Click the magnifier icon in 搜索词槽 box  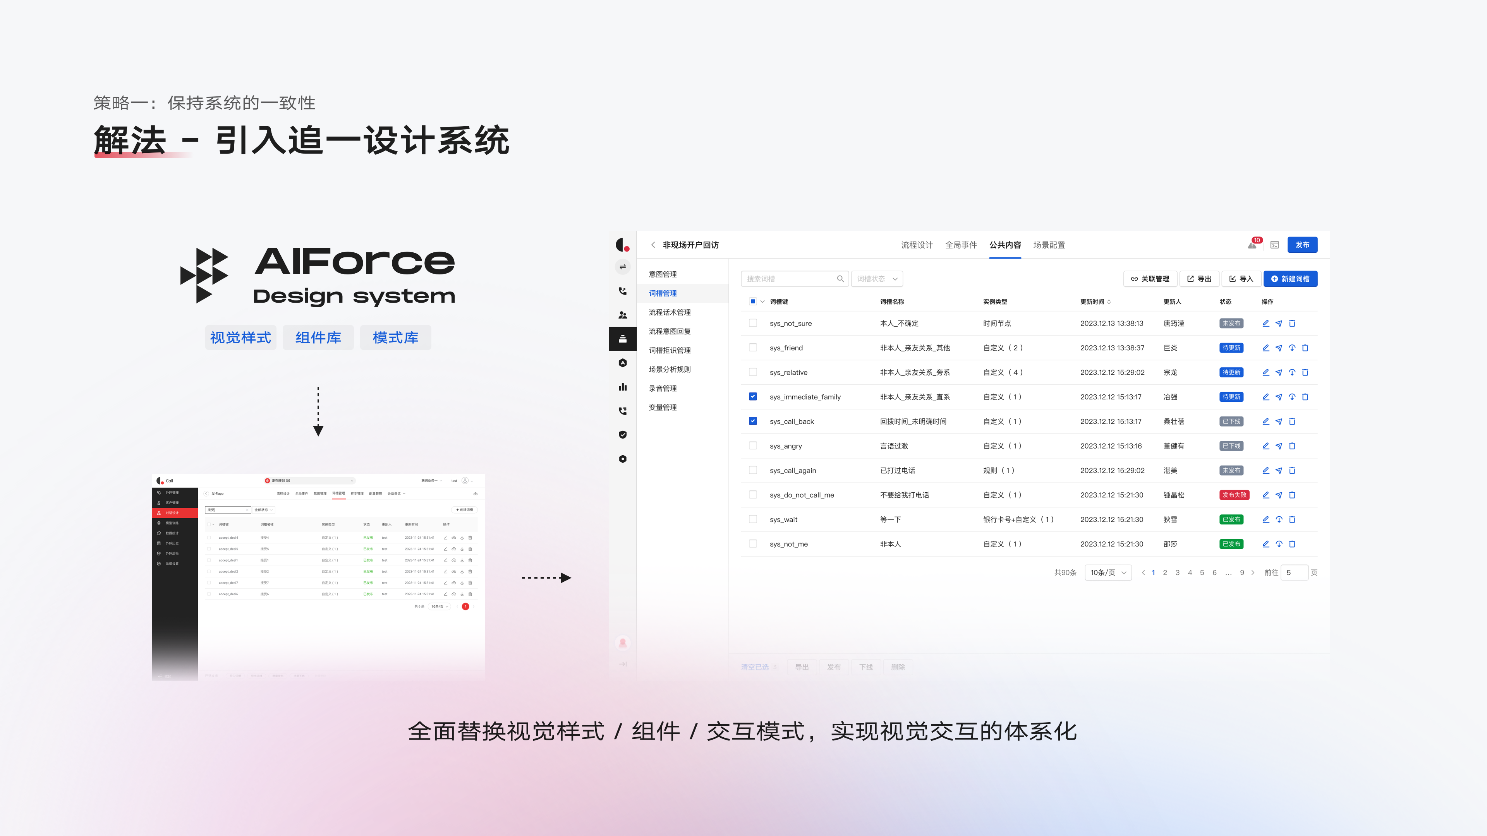840,279
